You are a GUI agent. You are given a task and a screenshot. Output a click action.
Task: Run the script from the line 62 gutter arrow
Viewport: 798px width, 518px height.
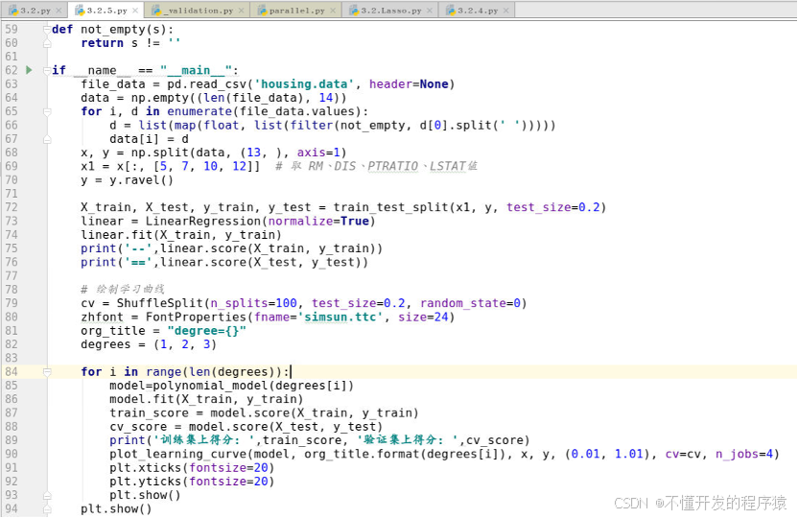click(x=29, y=70)
